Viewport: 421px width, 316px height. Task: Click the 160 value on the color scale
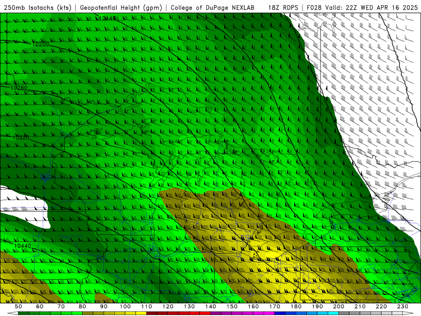(253, 307)
